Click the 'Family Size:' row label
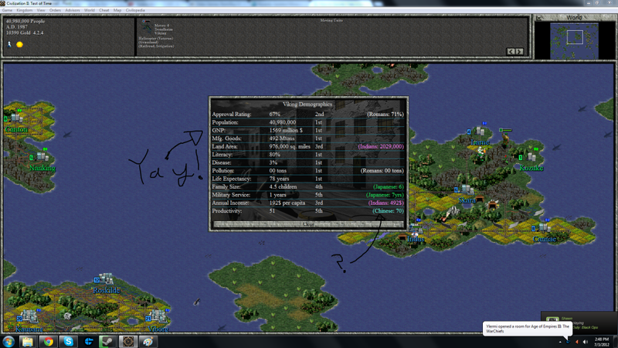The image size is (618, 348). (226, 186)
